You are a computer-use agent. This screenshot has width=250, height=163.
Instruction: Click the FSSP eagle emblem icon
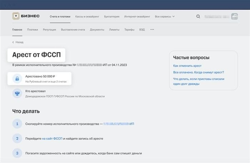click(17, 93)
